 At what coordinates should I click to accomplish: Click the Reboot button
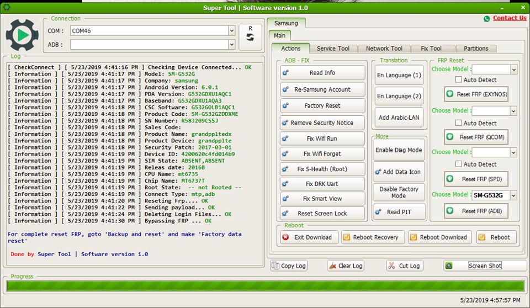(496, 237)
